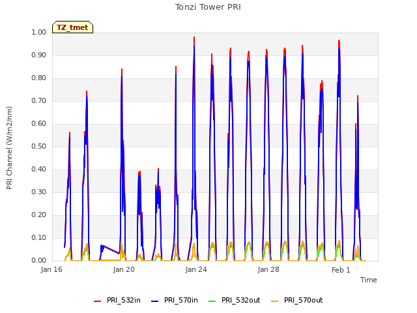Click the red PRI_532in legend swatch

click(x=98, y=301)
